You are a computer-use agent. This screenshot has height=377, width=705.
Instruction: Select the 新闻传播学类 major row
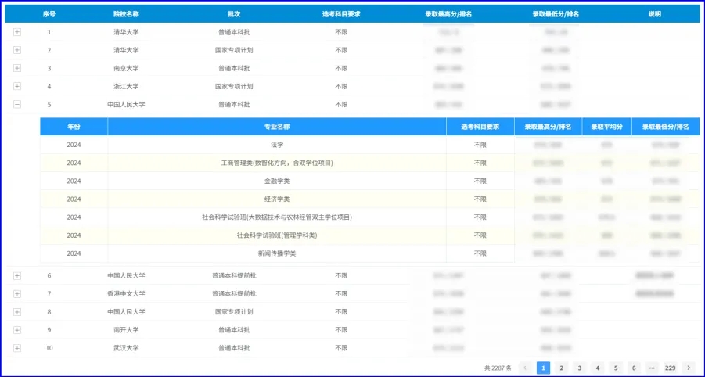277,253
